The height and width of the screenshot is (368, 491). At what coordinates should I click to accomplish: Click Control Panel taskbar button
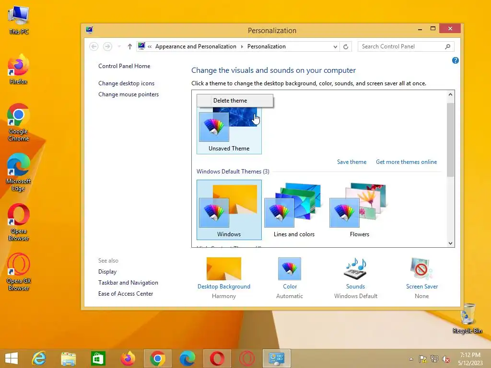coord(277,358)
